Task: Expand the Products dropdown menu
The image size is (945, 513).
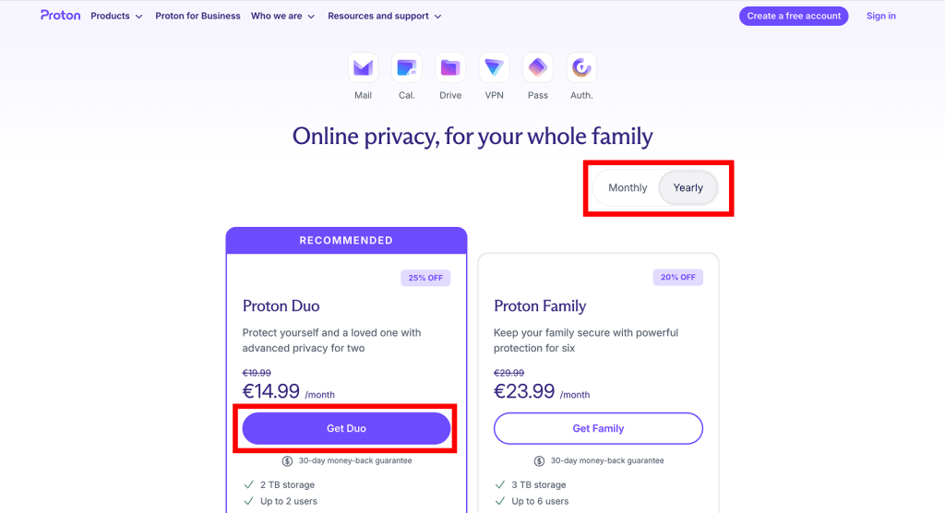Action: (116, 16)
